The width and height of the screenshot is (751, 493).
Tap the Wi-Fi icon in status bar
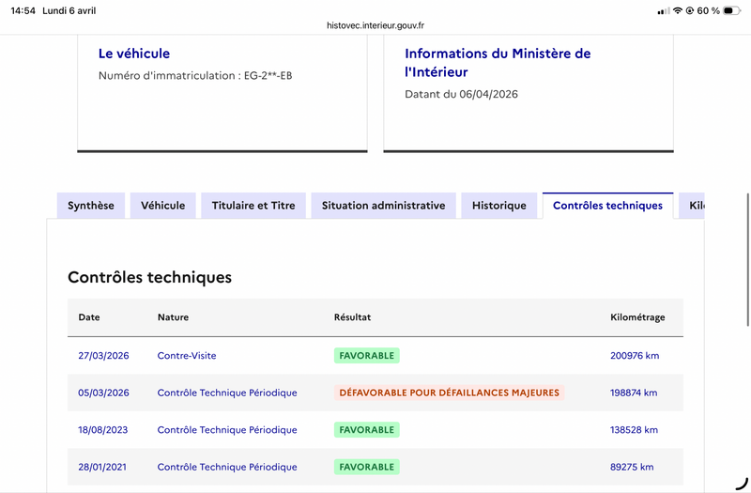[x=677, y=10]
